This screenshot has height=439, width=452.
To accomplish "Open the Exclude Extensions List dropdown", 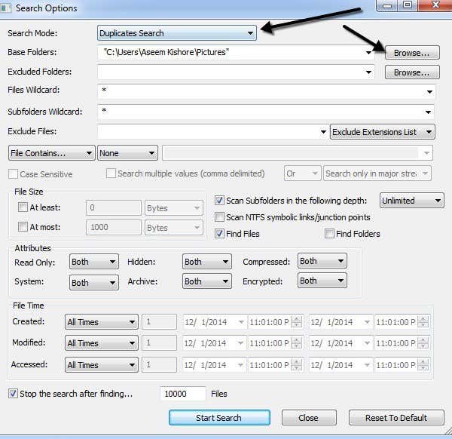I will click(382, 132).
